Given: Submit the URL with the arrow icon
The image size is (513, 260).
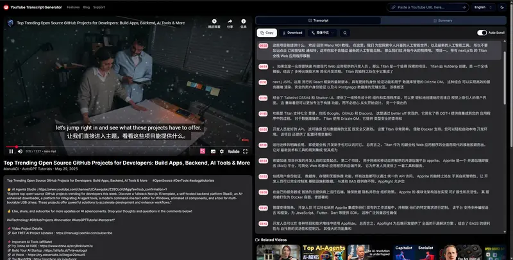Looking at the screenshot, I should coord(464,7).
